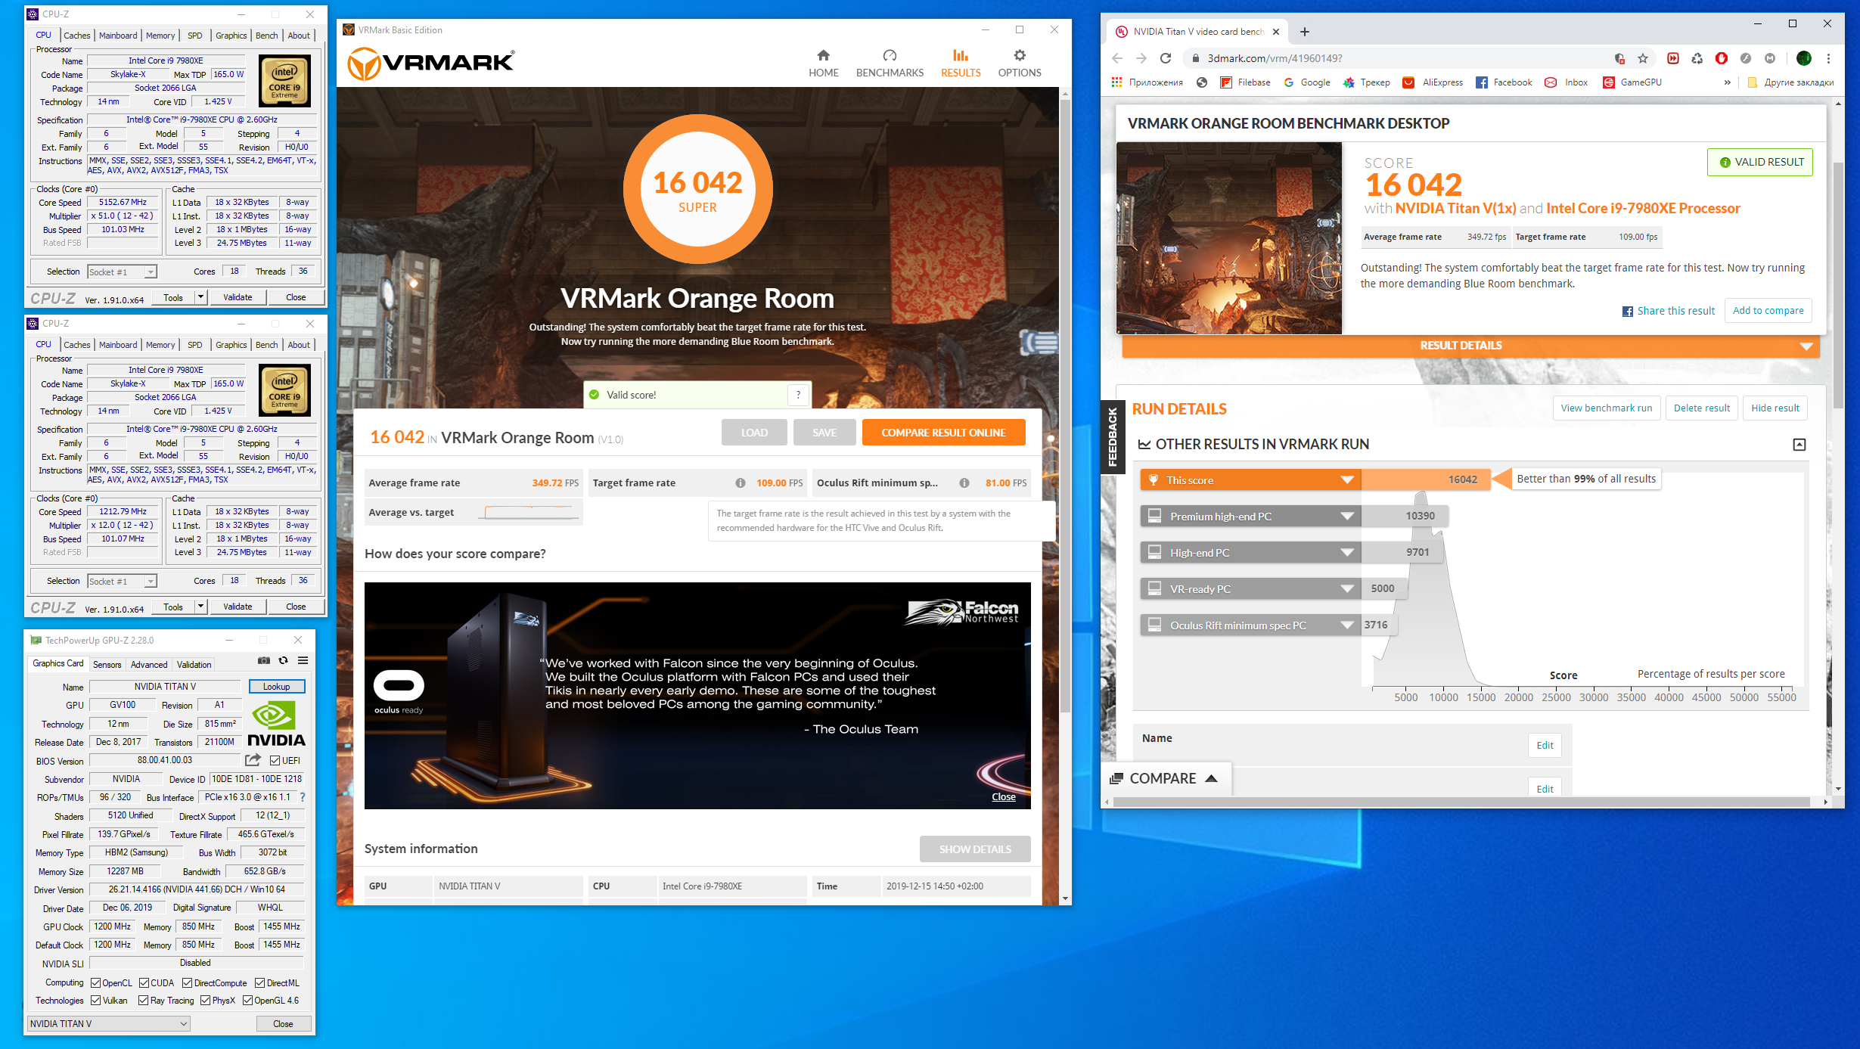The width and height of the screenshot is (1860, 1049).
Task: Toggle OpenGL 4.6 checkbox
Action: coord(247,1001)
